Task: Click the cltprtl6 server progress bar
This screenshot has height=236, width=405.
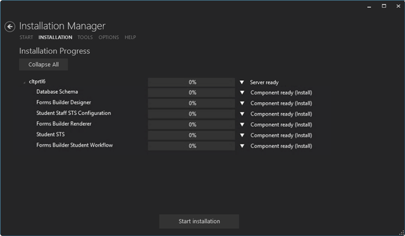Action: [192, 83]
